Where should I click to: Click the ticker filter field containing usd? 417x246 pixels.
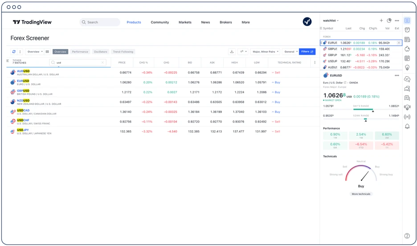click(78, 62)
